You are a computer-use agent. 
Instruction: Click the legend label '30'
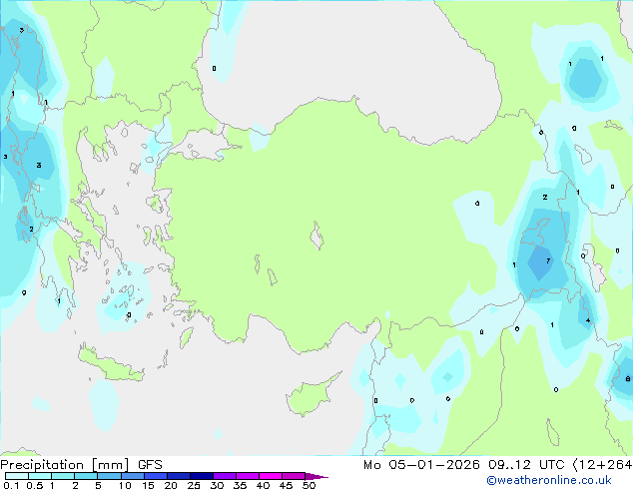[x=217, y=485]
